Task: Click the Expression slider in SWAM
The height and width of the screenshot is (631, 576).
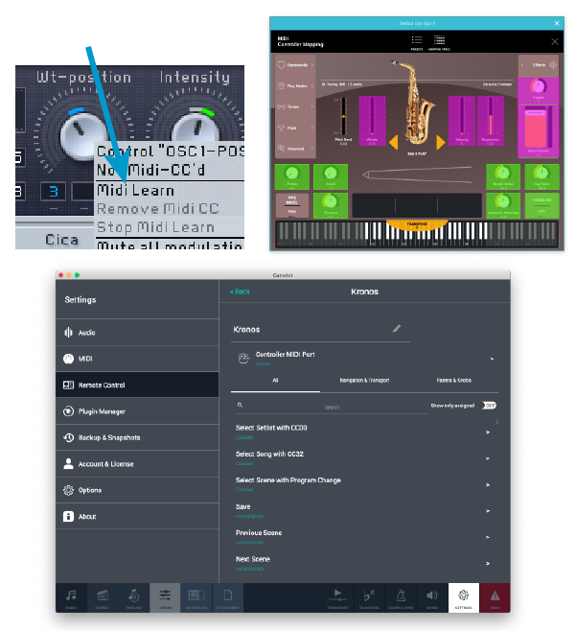Action: [x=491, y=120]
